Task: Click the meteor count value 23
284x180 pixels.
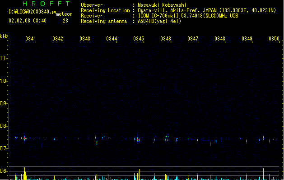Action: point(65,21)
